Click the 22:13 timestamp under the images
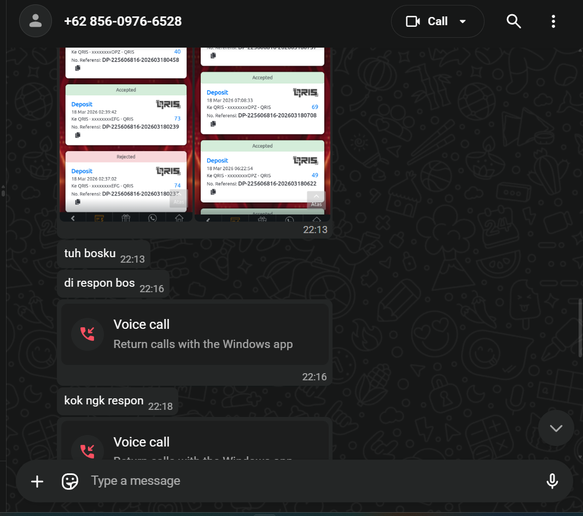 [316, 229]
